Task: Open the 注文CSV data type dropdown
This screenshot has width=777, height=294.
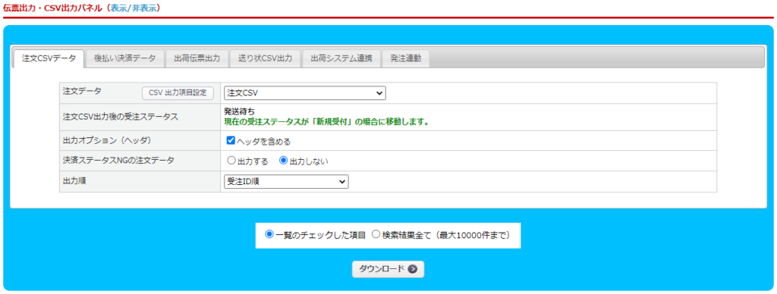Action: [305, 93]
